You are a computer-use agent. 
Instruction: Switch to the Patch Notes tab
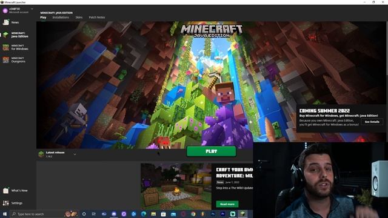[x=97, y=18]
